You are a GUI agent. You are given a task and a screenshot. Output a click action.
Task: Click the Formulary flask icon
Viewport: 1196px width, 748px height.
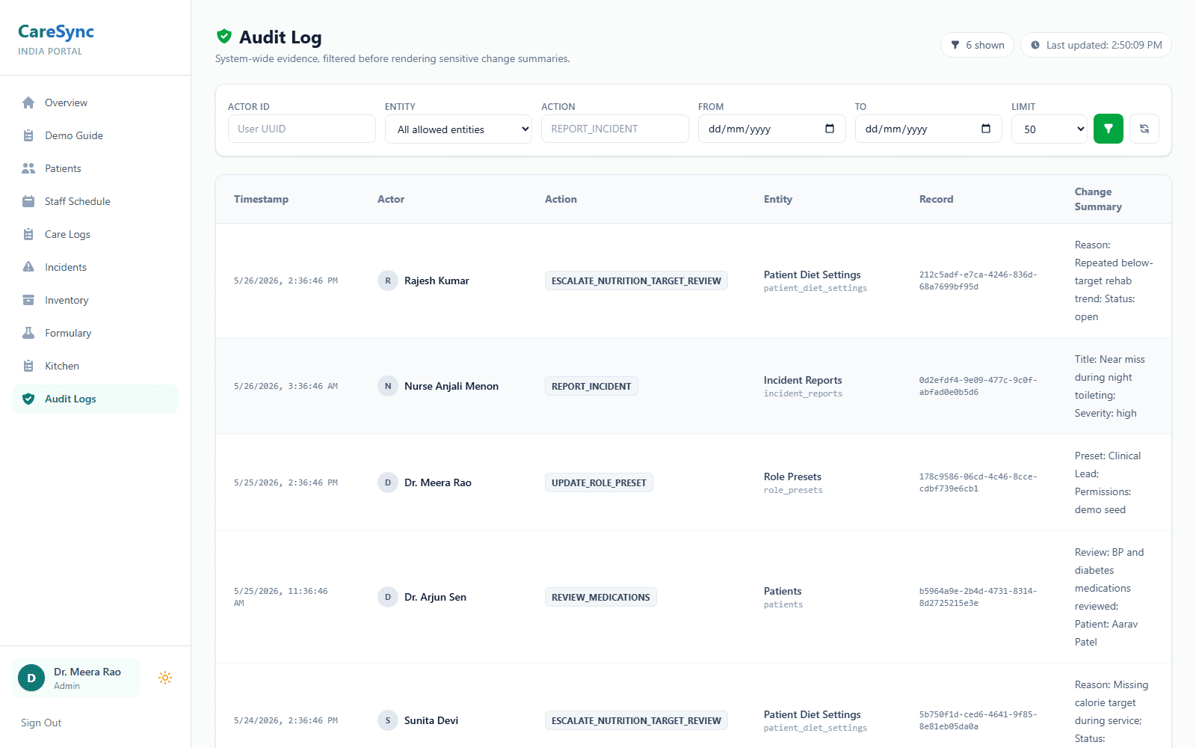[28, 333]
